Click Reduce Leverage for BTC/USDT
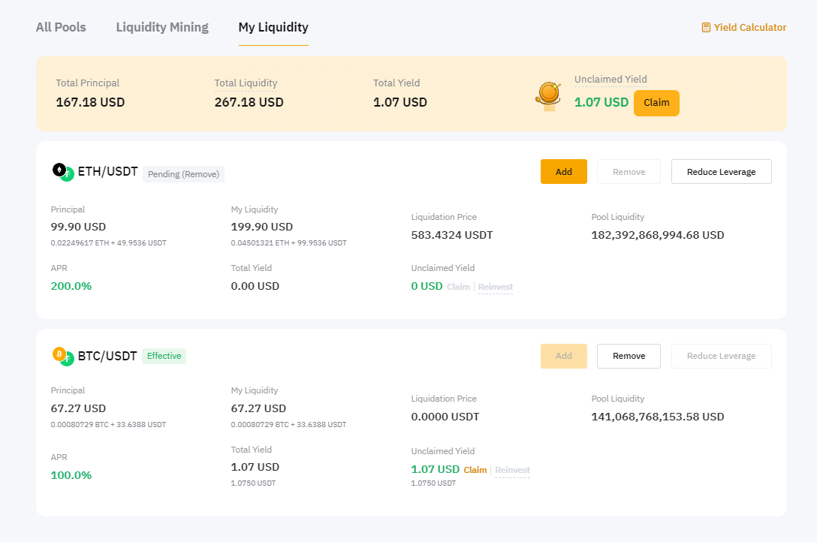This screenshot has height=542, width=817. click(x=721, y=356)
